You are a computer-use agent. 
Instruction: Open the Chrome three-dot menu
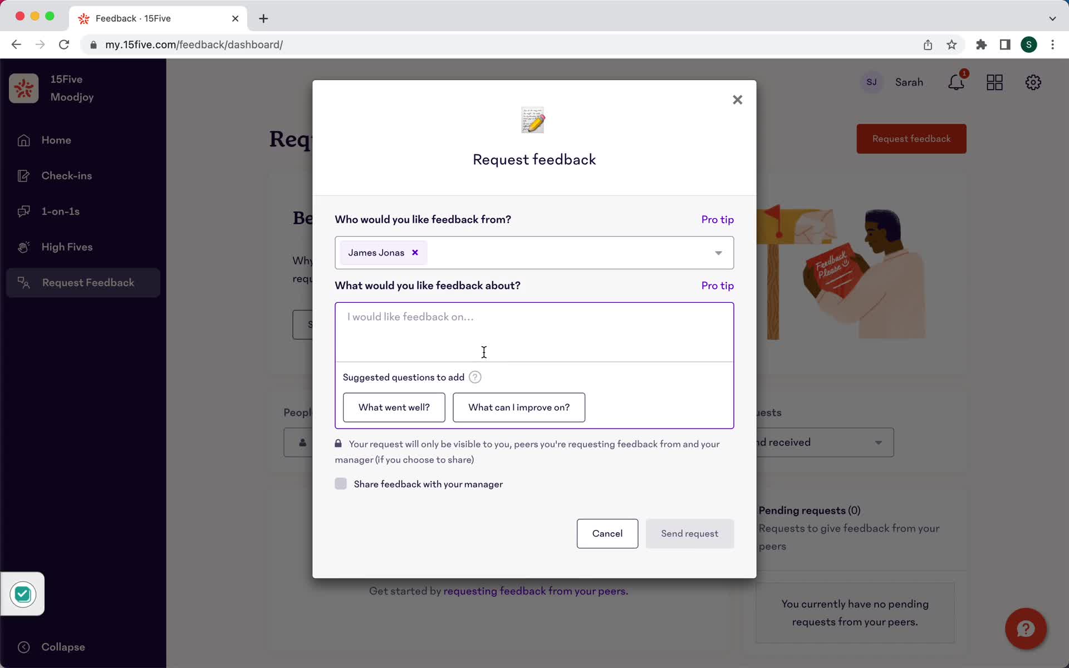(1052, 45)
